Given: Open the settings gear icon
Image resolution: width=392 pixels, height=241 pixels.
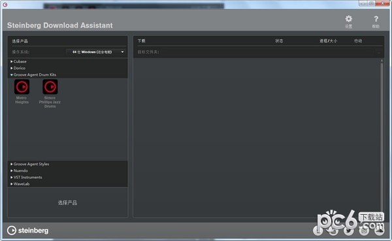Looking at the screenshot, I should click(x=348, y=19).
